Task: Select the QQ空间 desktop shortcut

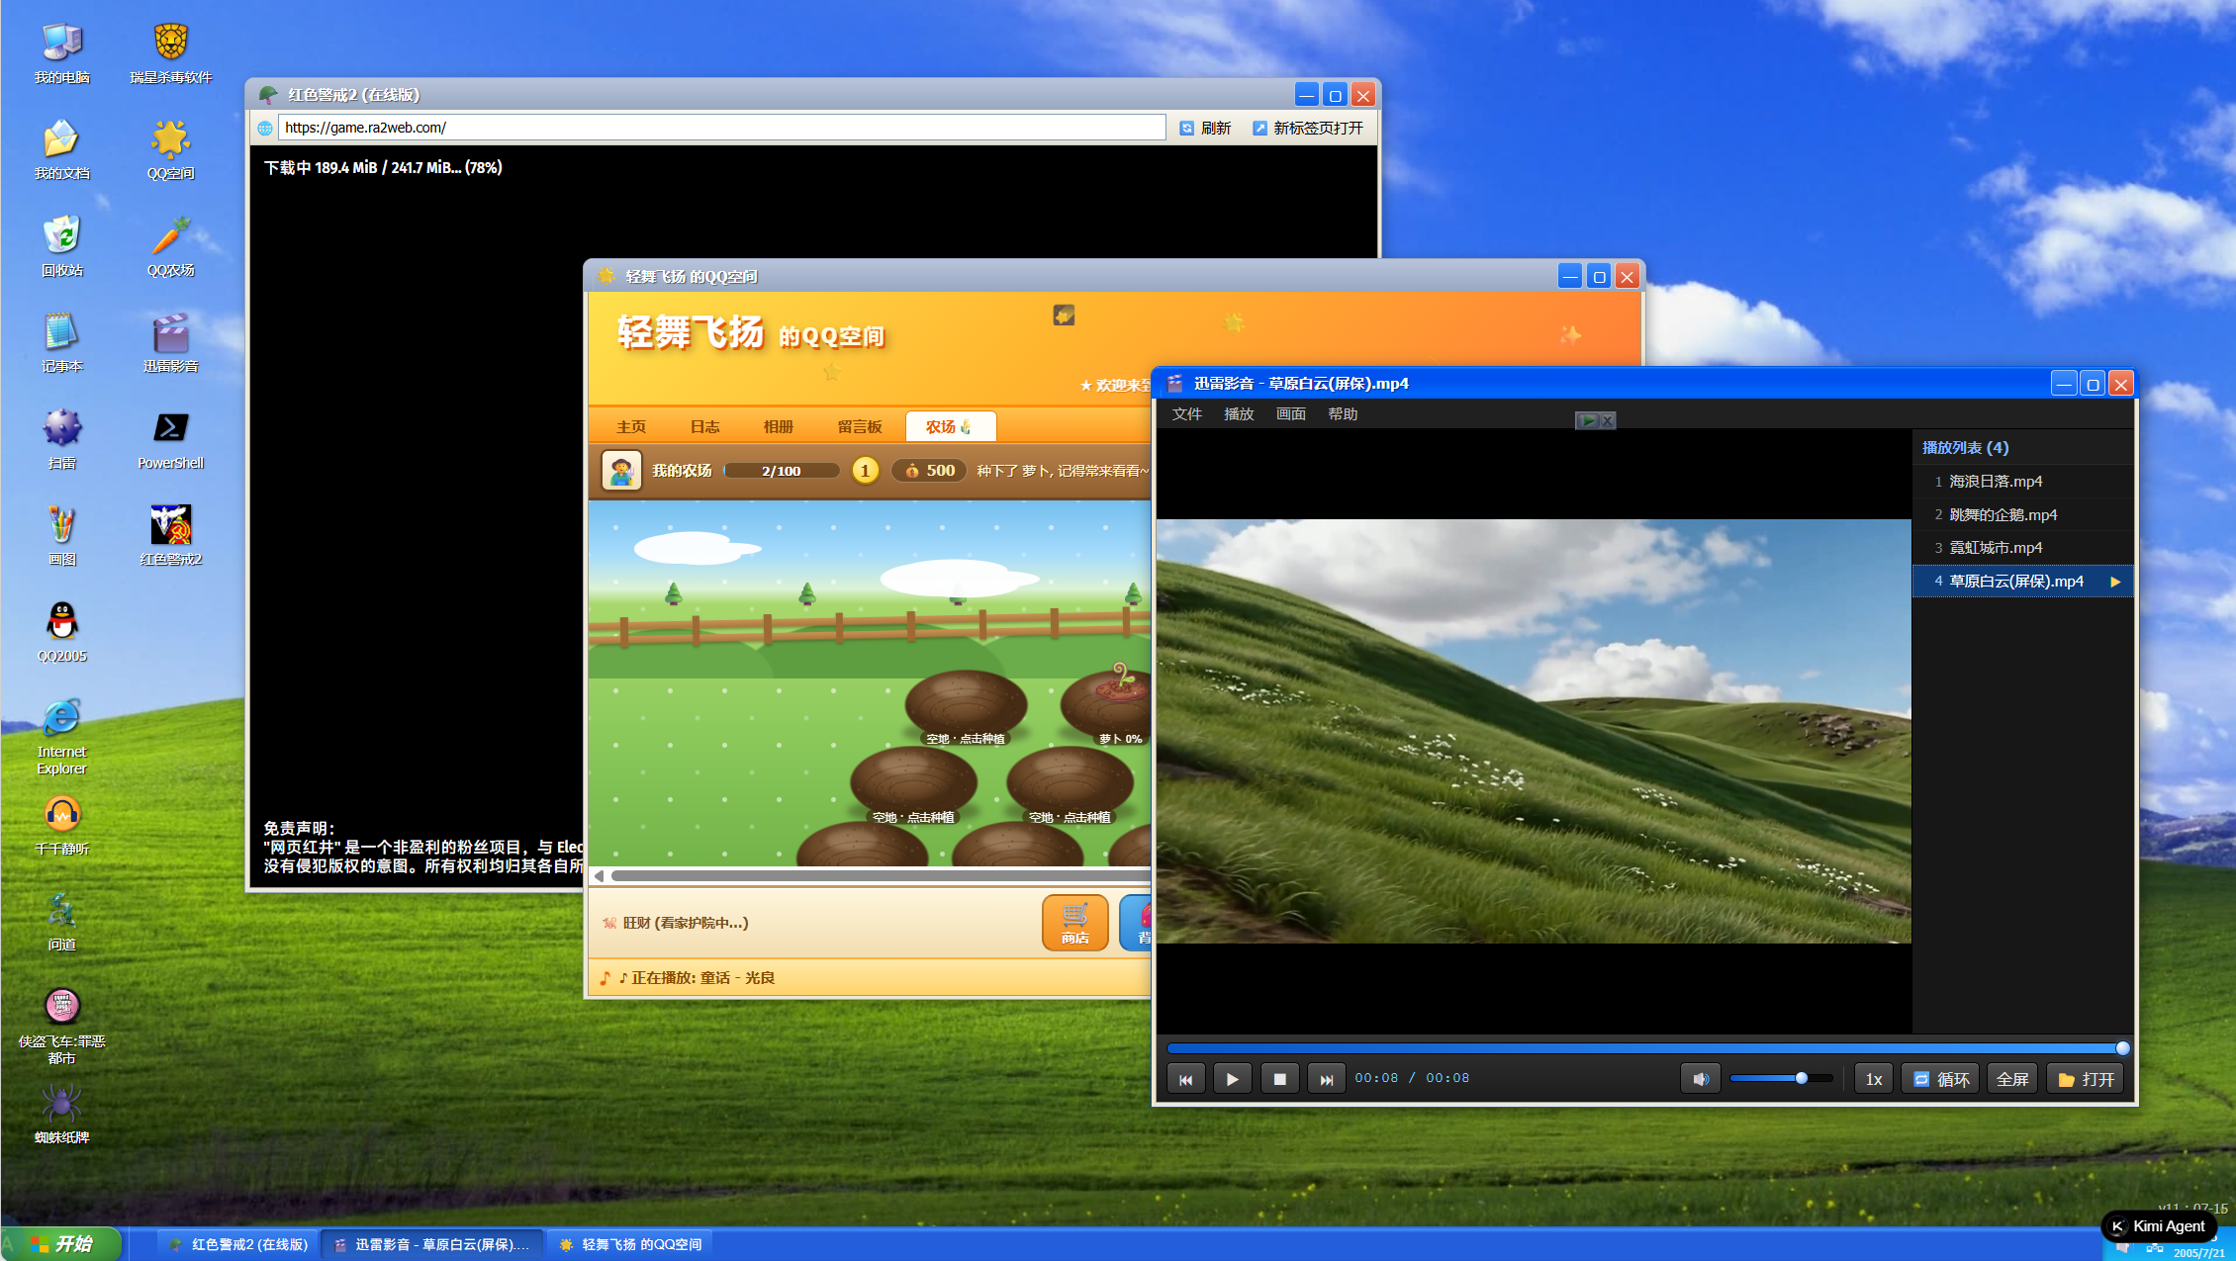Action: pyautogui.click(x=170, y=149)
